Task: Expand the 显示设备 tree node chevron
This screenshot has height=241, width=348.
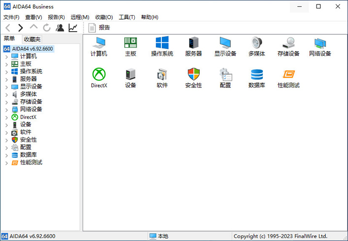Action: [6, 87]
